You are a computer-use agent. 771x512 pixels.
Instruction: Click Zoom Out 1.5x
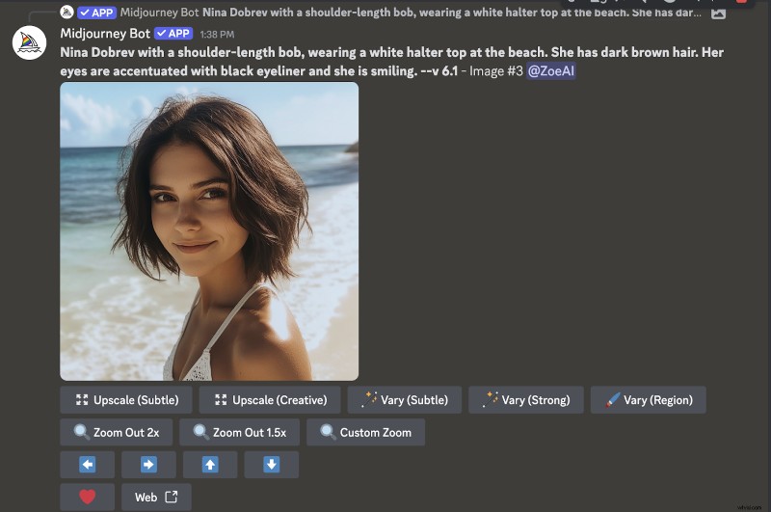pos(246,433)
